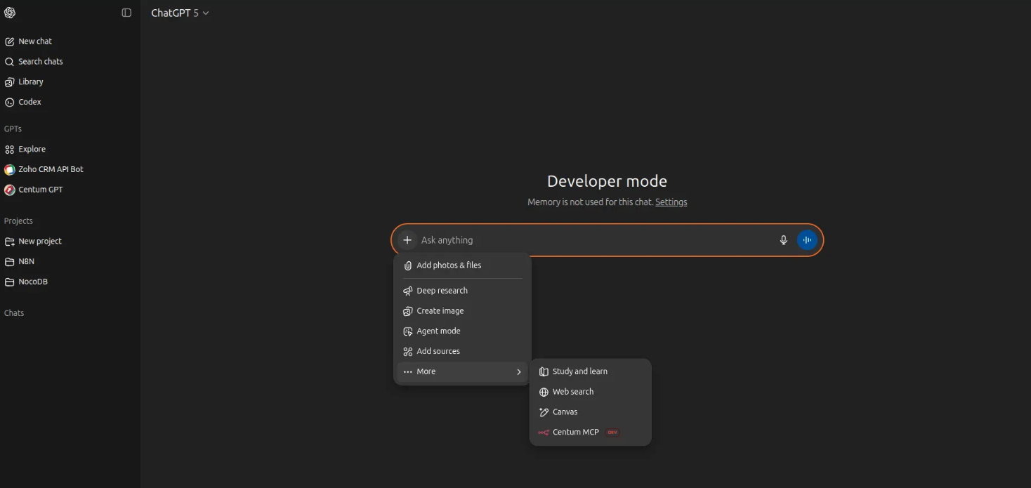
Task: Click the ChatGPT logo icon
Action: [10, 13]
